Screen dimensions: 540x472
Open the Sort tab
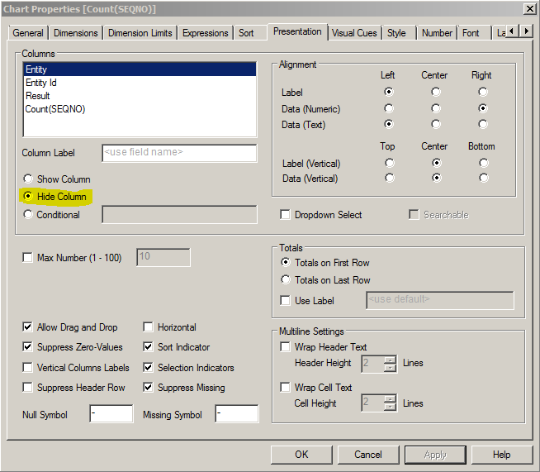[246, 33]
